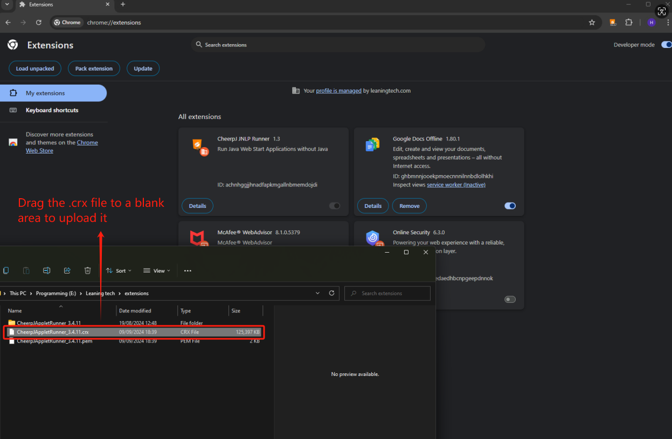Expand the View dropdown in File Explorer
Viewport: 672px width, 439px height.
[x=157, y=271]
